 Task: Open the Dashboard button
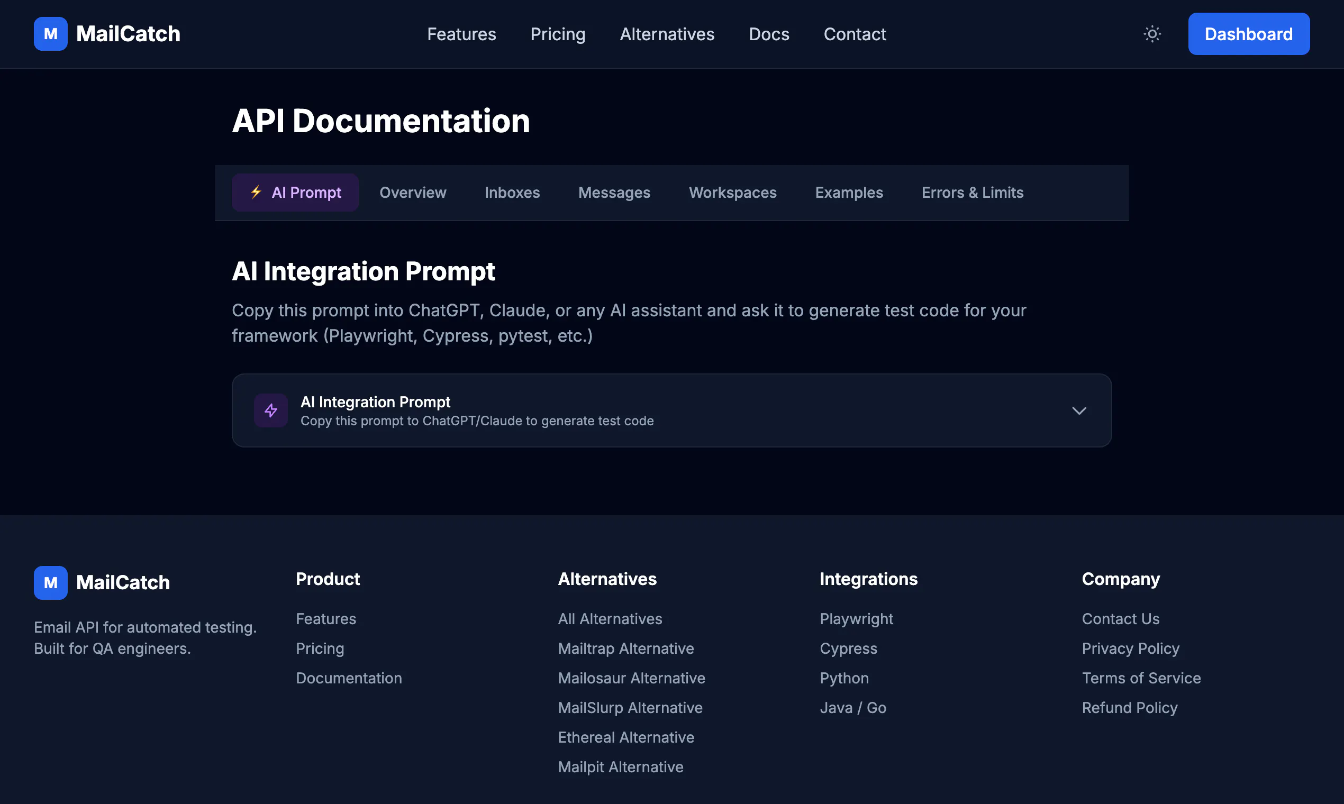1249,34
